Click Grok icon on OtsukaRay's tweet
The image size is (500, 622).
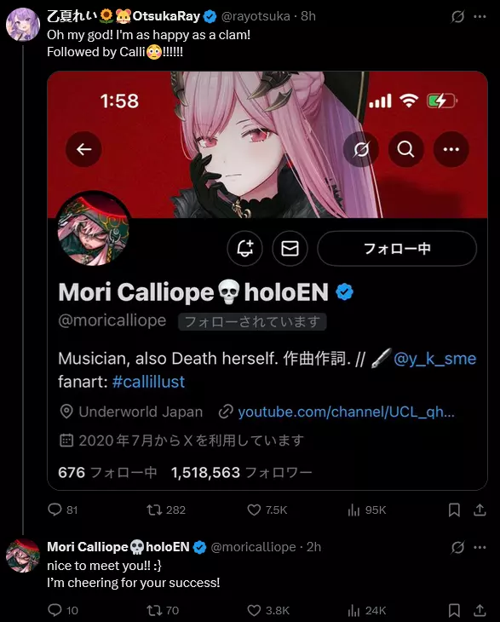point(457,17)
